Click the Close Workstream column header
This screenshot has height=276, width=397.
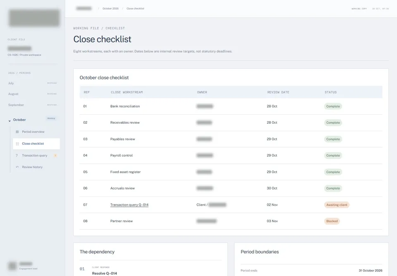pyautogui.click(x=127, y=92)
